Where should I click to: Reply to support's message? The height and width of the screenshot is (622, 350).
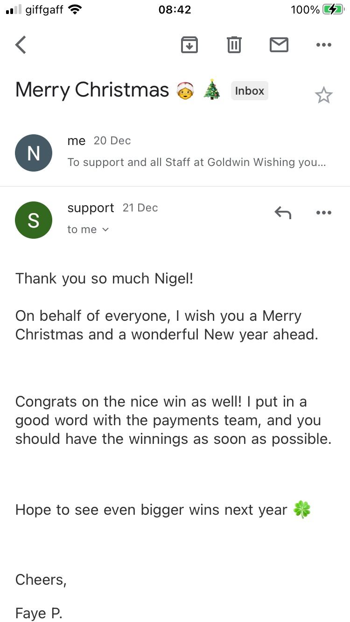pyautogui.click(x=283, y=213)
